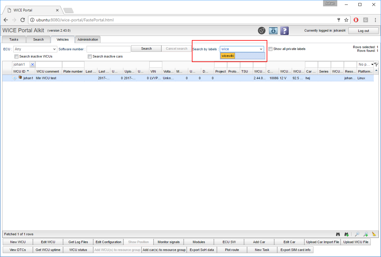
Task: Collapse the Search by labels combo box arrow
Action: click(261, 49)
